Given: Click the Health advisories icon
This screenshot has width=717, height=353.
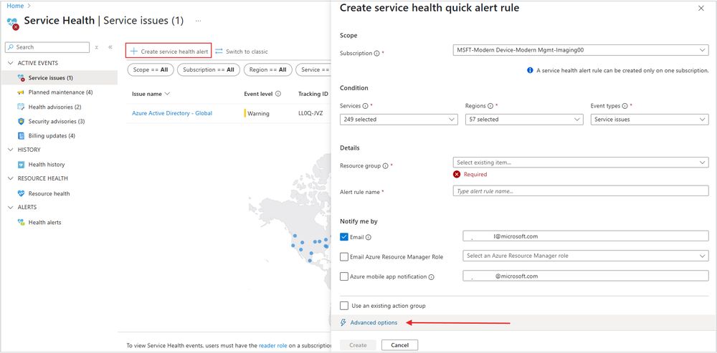Looking at the screenshot, I should [x=21, y=107].
